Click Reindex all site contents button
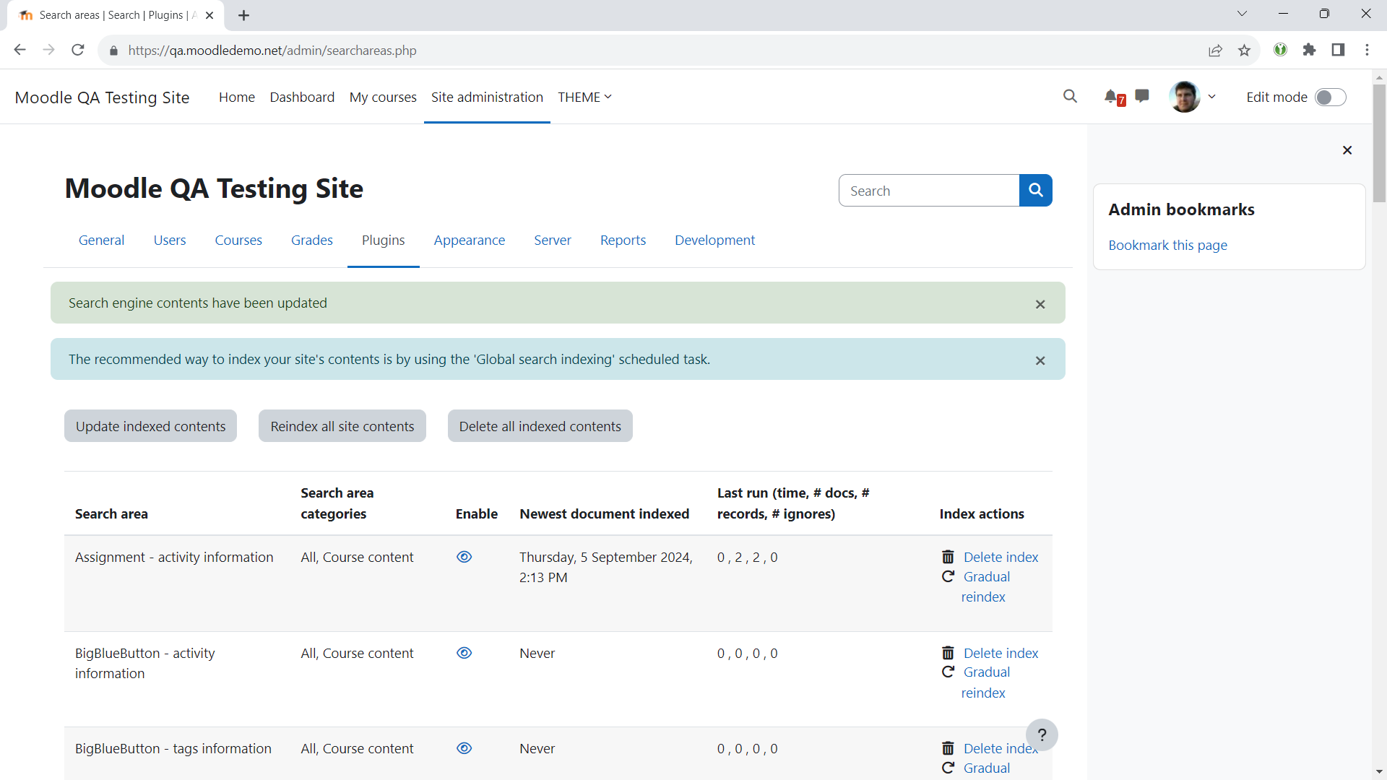Image resolution: width=1387 pixels, height=780 pixels. 342,426
